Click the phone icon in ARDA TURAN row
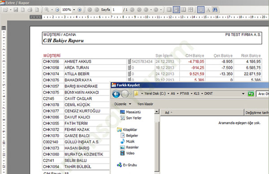Image resolution: width=269 pixels, height=174 pixels. click(x=130, y=68)
